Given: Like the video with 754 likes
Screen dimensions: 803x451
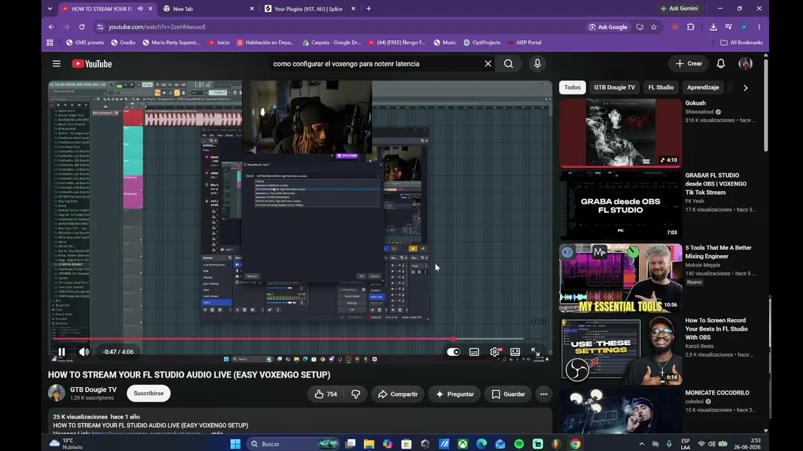Looking at the screenshot, I should (x=326, y=394).
